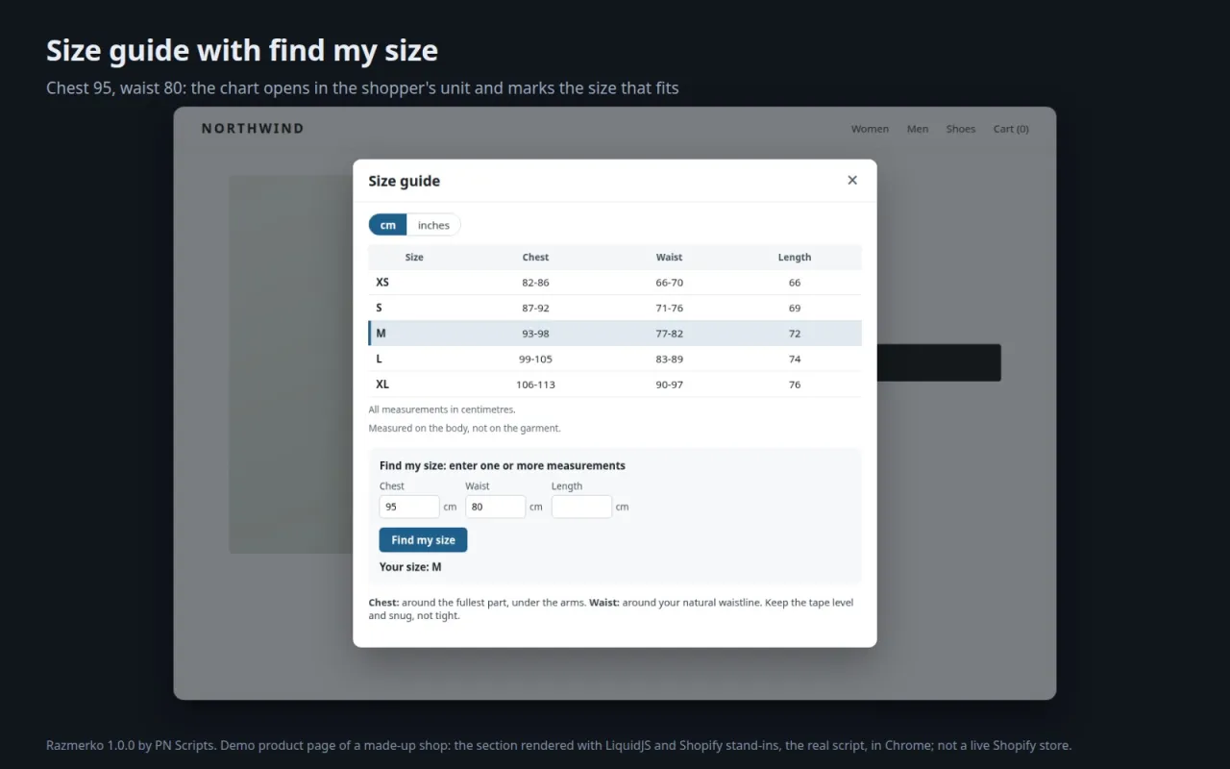Focus the empty Length measurement input
Viewport: 1230px width, 769px height.
coord(581,507)
